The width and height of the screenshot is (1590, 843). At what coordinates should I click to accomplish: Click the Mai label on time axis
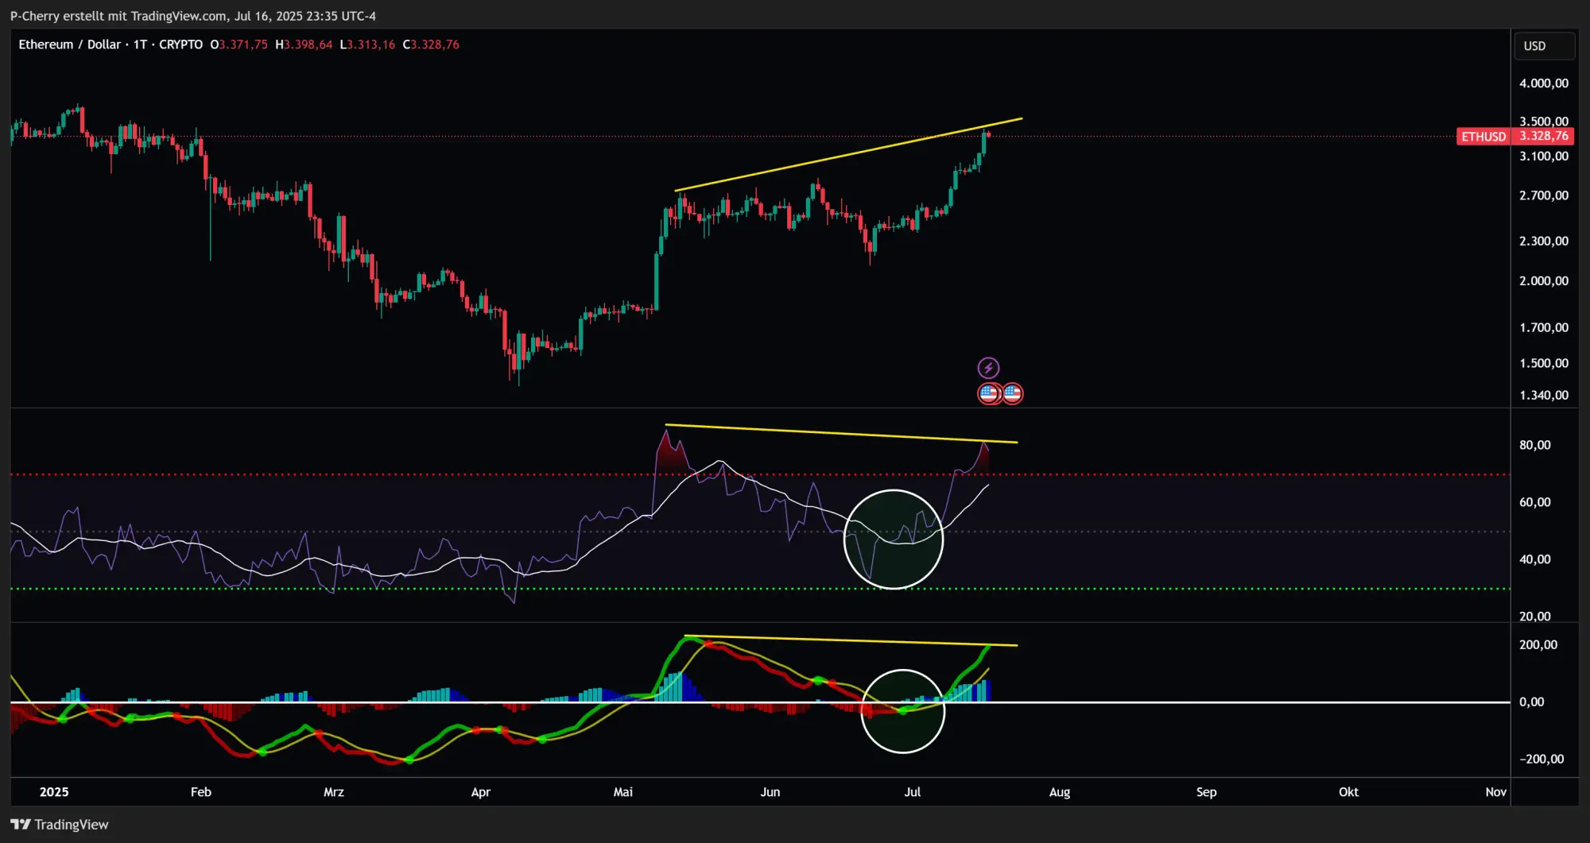tap(623, 792)
